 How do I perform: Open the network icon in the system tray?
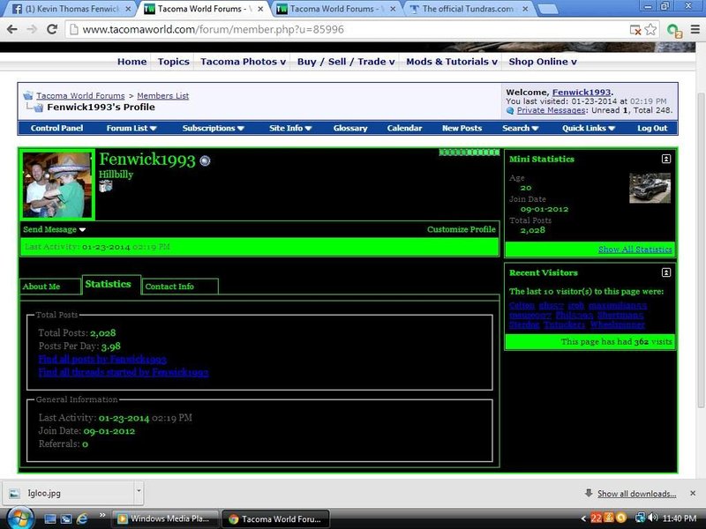click(x=640, y=518)
